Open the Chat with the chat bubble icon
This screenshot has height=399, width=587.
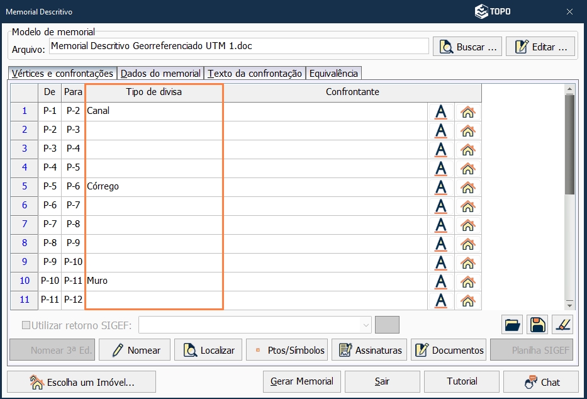[x=541, y=381]
